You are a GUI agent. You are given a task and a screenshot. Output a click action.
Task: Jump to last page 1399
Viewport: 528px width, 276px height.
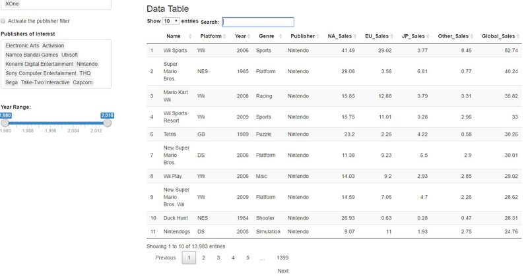point(282,258)
